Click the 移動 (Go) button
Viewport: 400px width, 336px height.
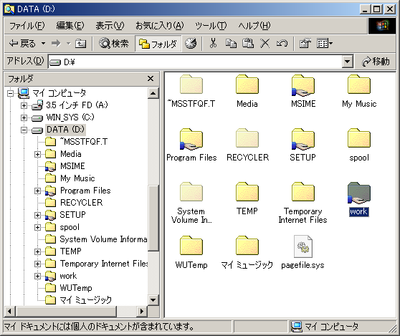(376, 62)
